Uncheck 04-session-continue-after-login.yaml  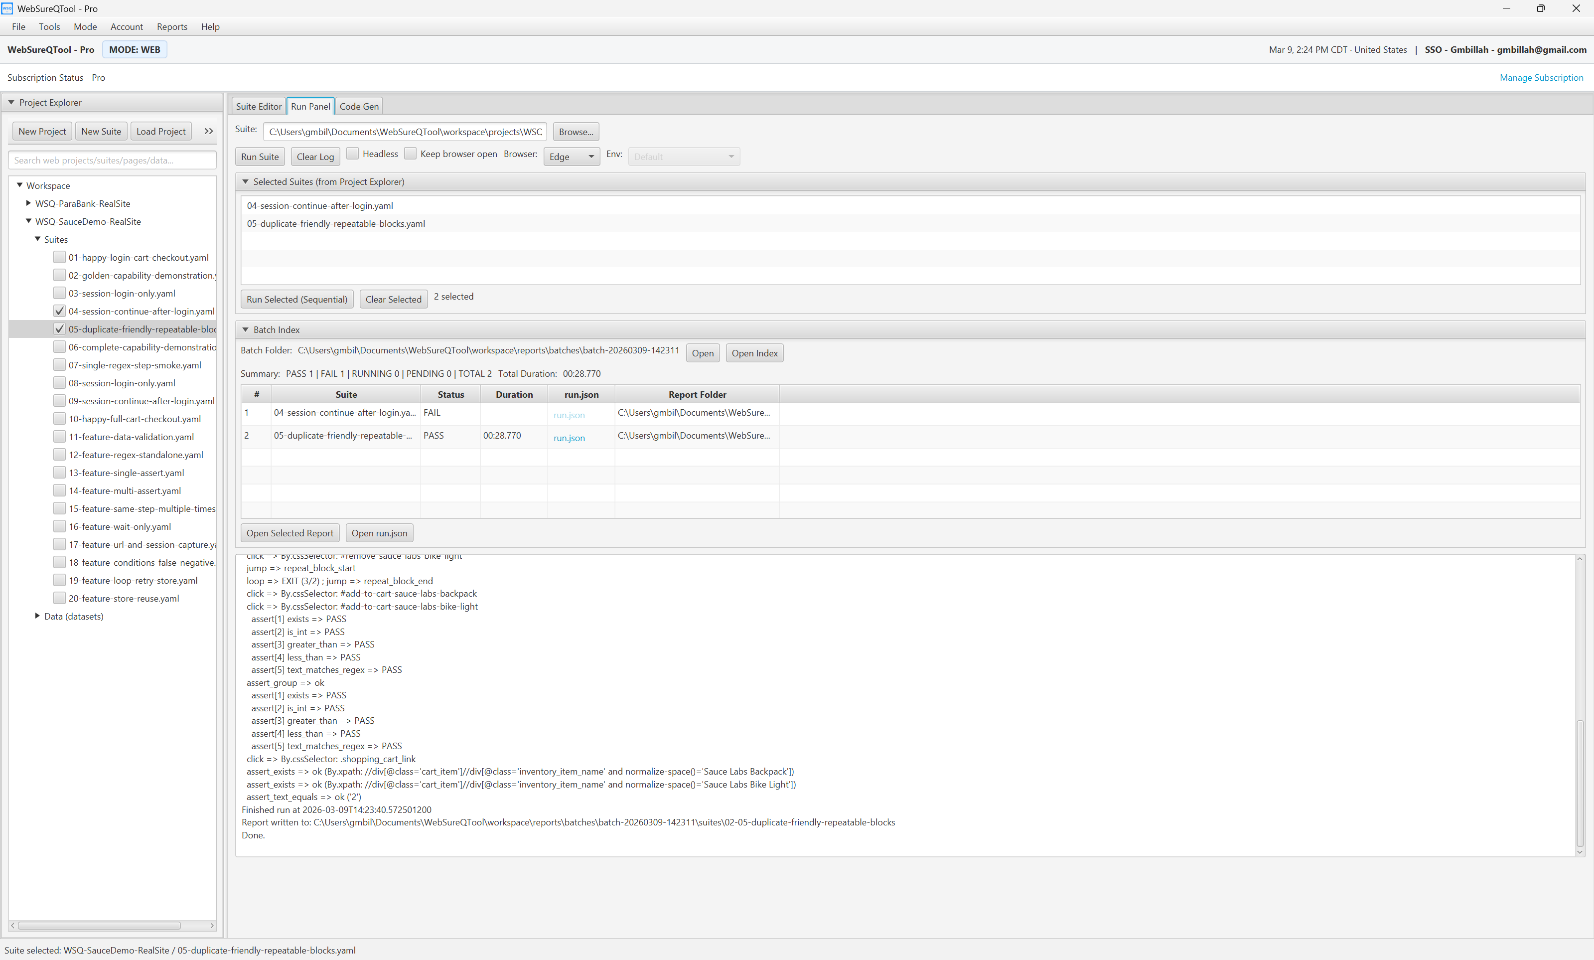[59, 311]
